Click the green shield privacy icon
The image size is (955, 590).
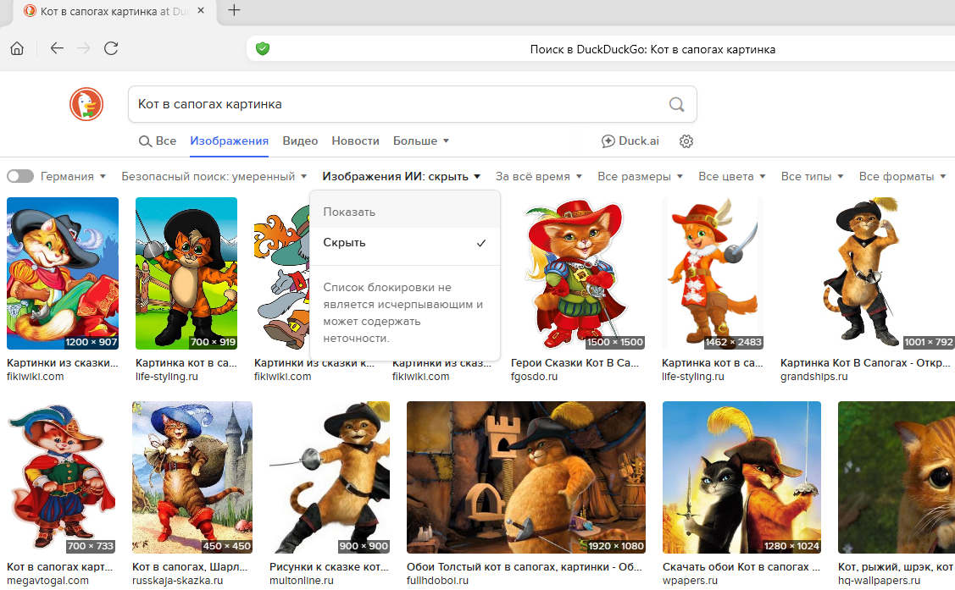tap(263, 48)
